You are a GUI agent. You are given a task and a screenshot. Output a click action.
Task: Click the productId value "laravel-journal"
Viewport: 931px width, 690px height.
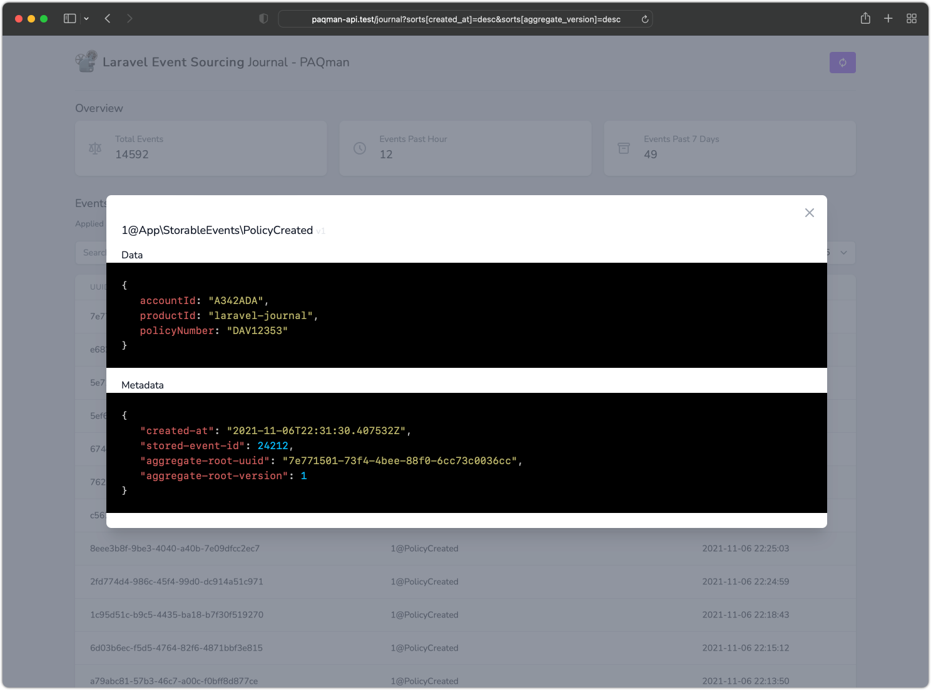260,316
